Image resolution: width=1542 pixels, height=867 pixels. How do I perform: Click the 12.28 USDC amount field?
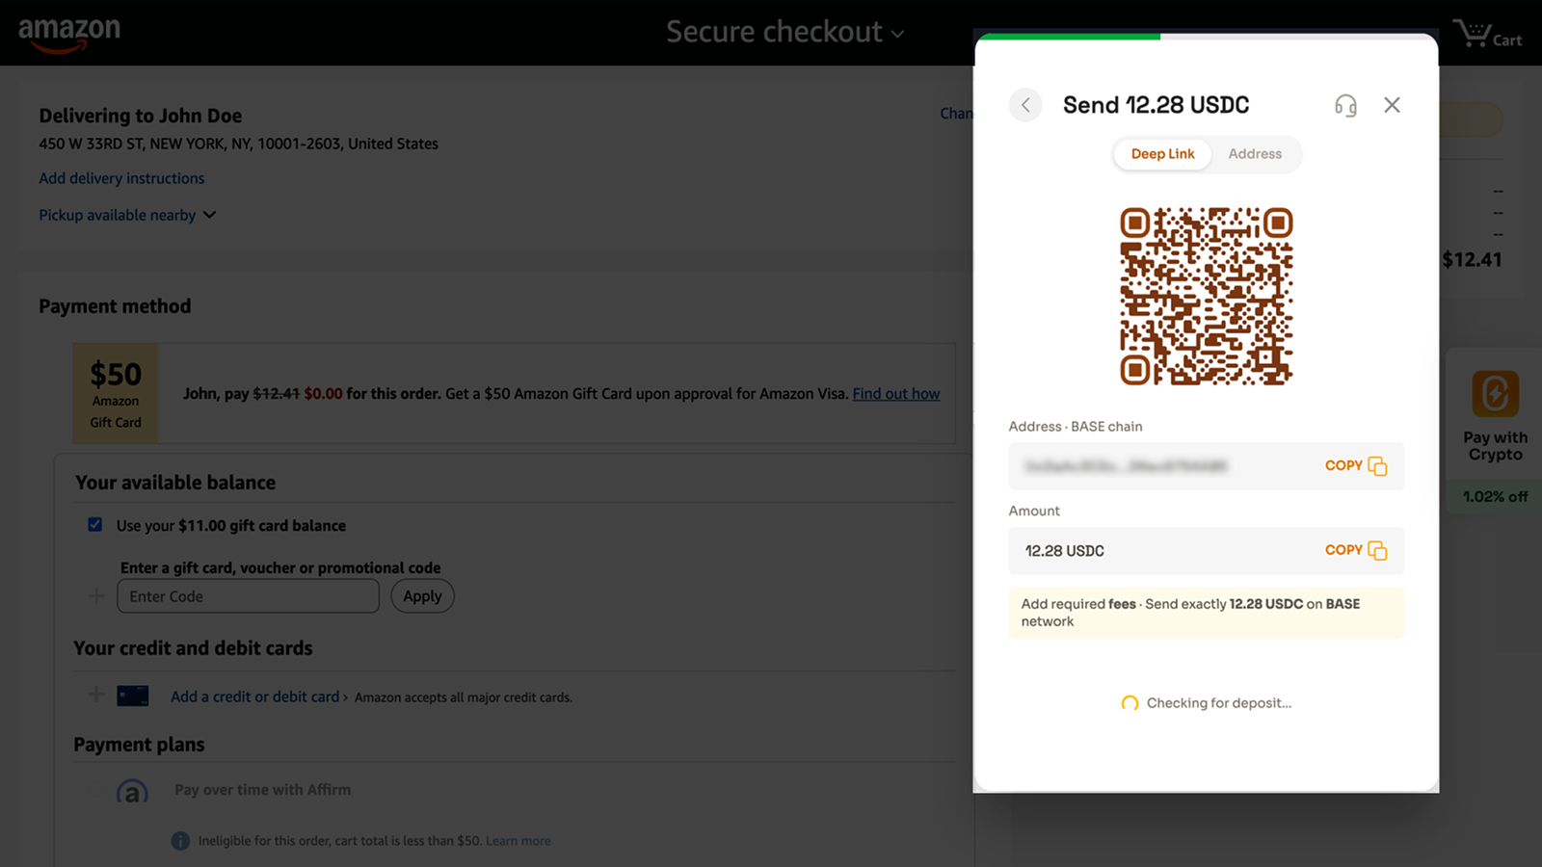click(x=1206, y=551)
